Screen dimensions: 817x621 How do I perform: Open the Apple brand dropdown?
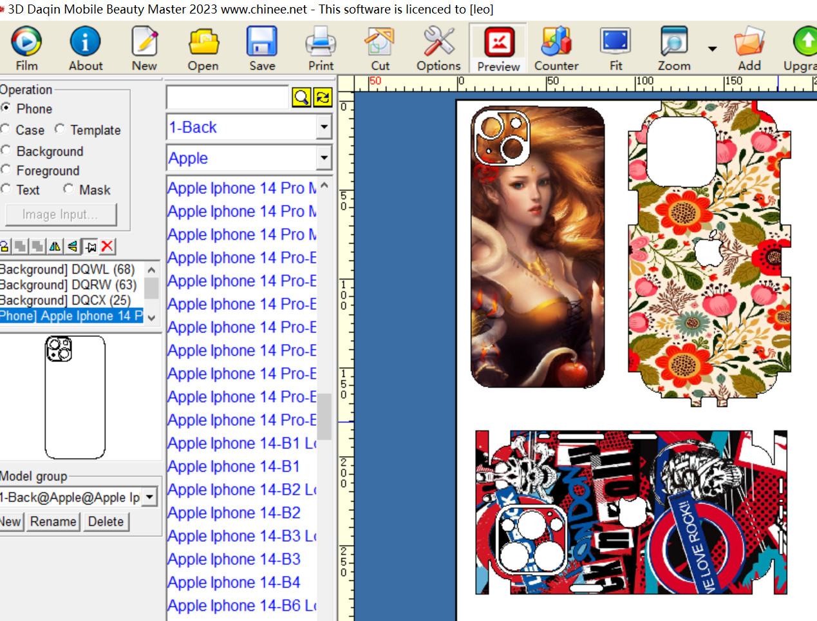click(324, 158)
